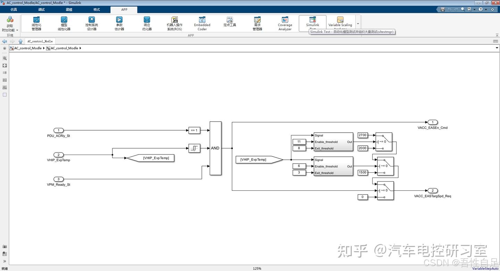Expand the APP gallery overflow arrow
500x271 pixels.
(358, 23)
